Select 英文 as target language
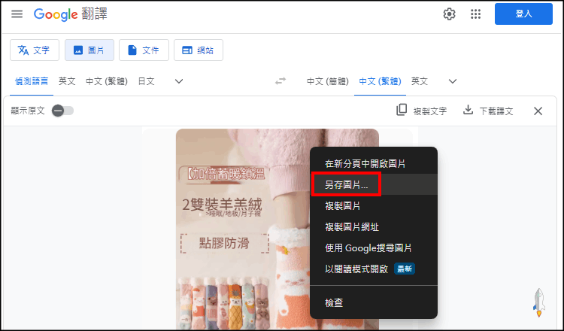This screenshot has width=564, height=331. 420,81
